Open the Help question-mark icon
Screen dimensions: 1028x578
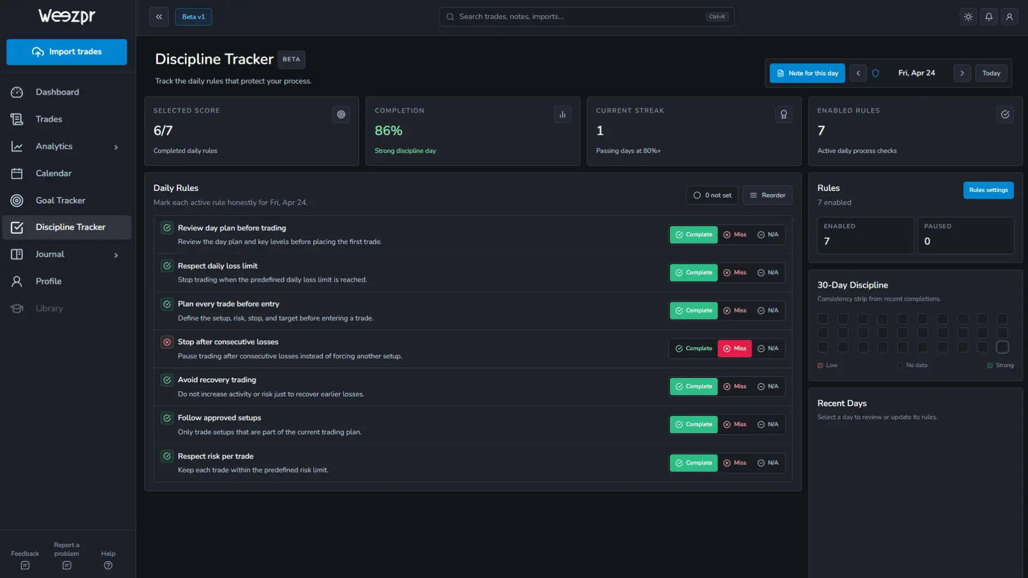(108, 565)
